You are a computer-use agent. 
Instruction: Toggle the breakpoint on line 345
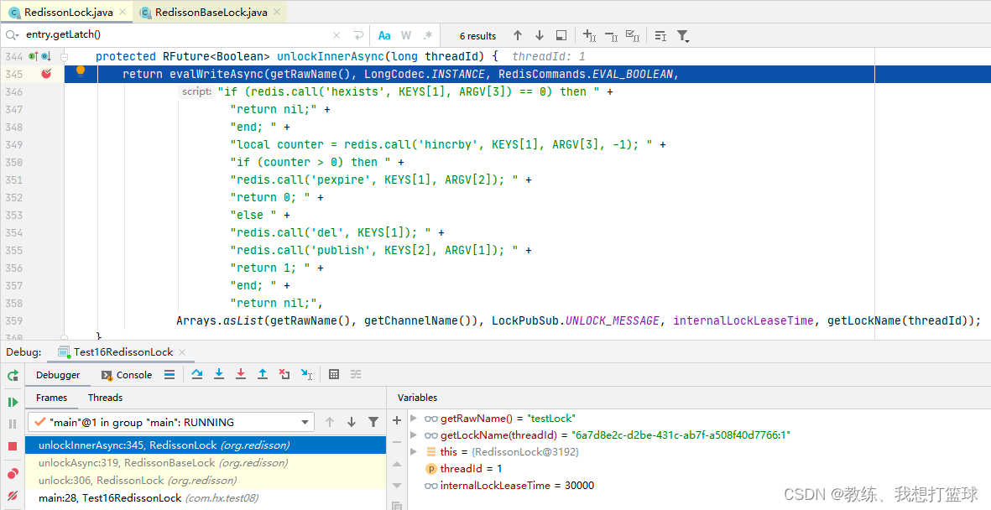click(x=47, y=74)
